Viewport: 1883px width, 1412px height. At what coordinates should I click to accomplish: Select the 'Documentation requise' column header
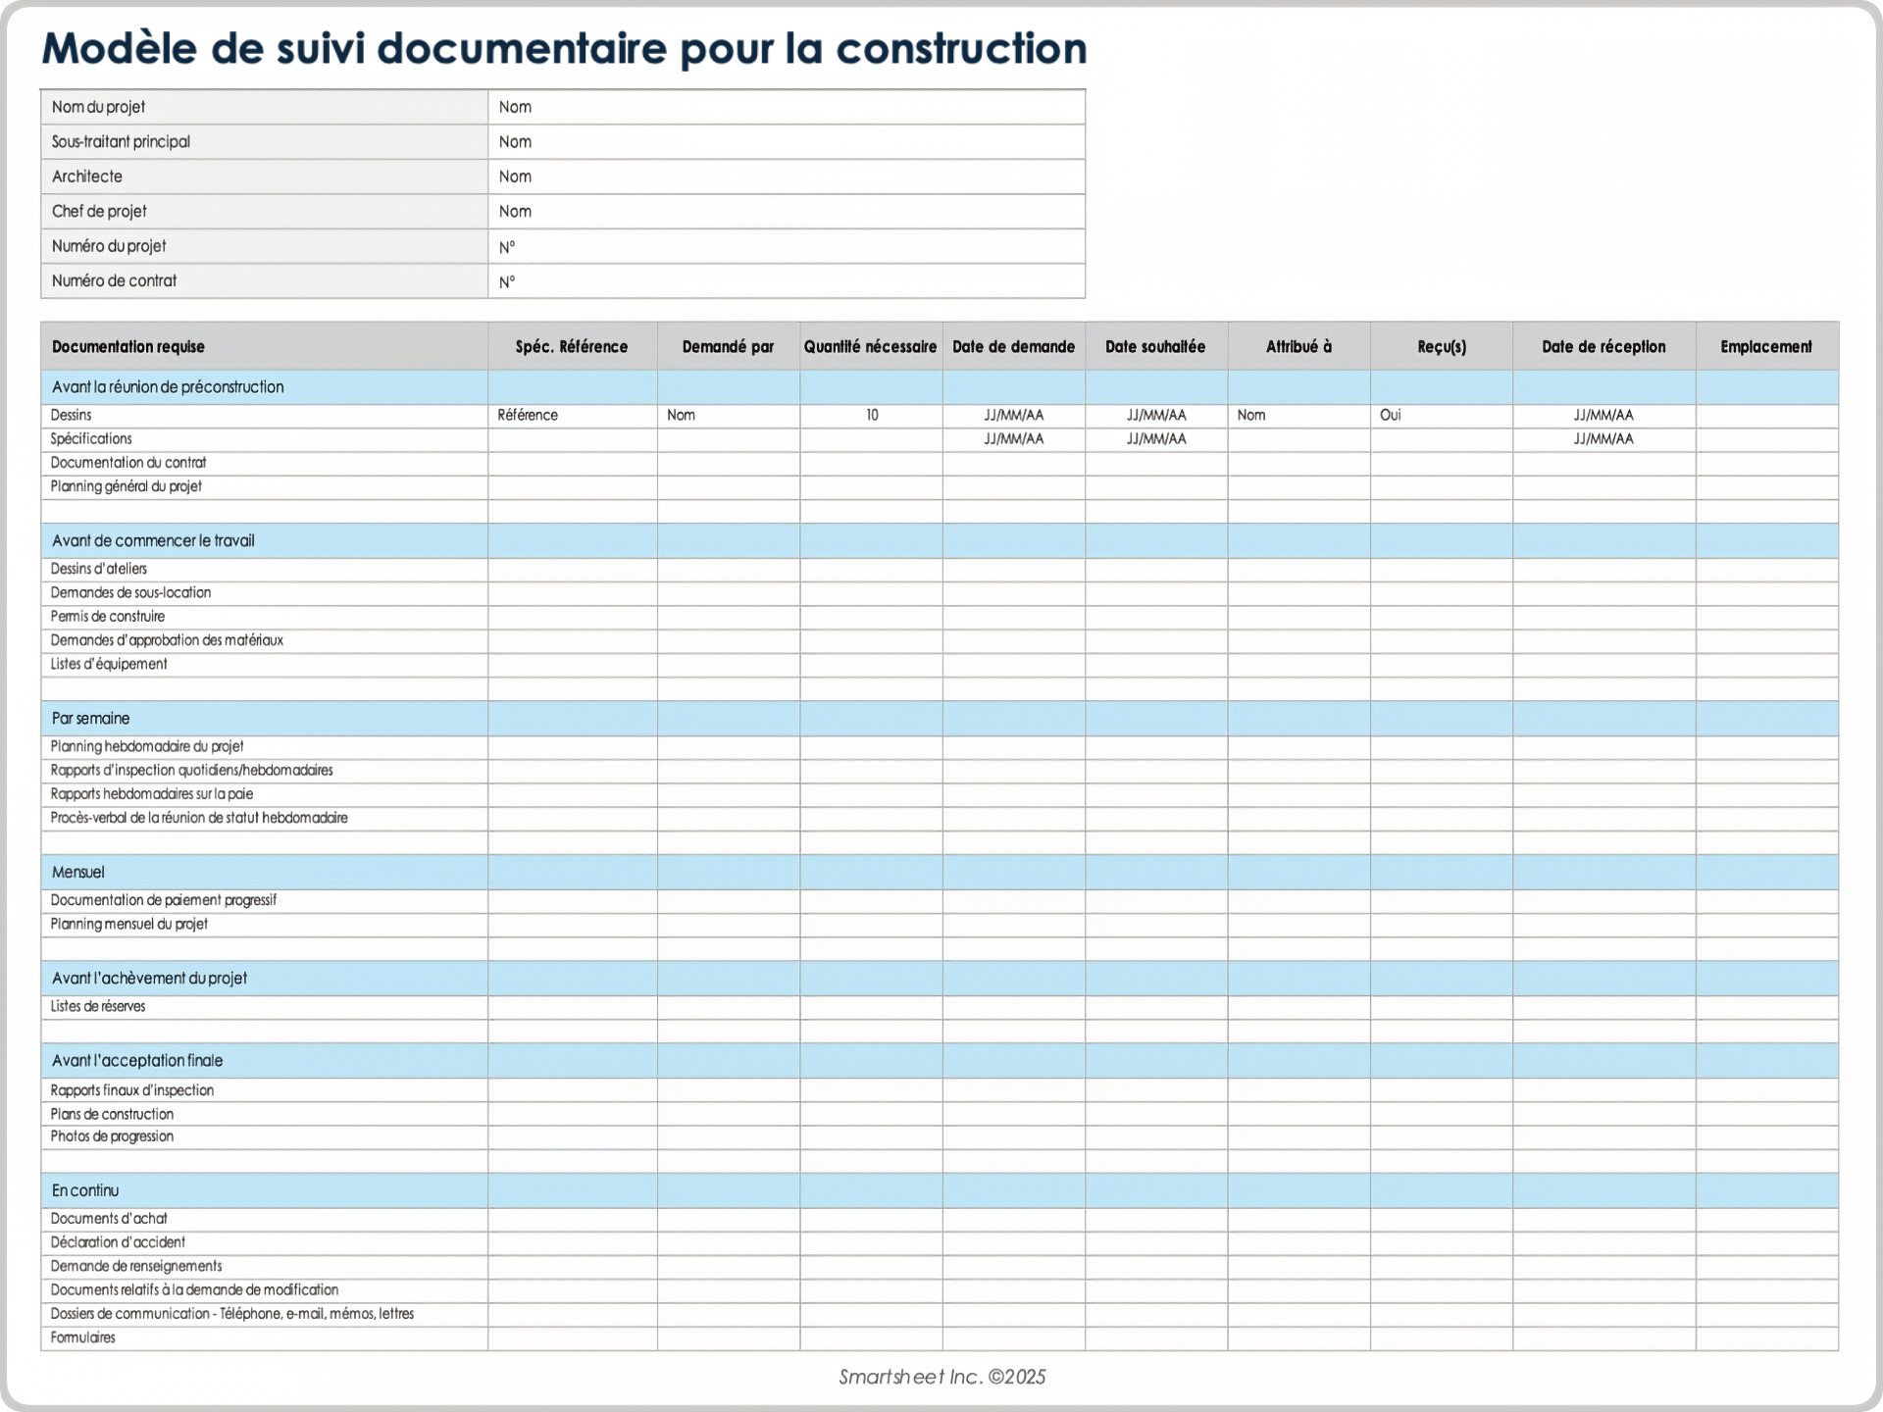coord(264,346)
